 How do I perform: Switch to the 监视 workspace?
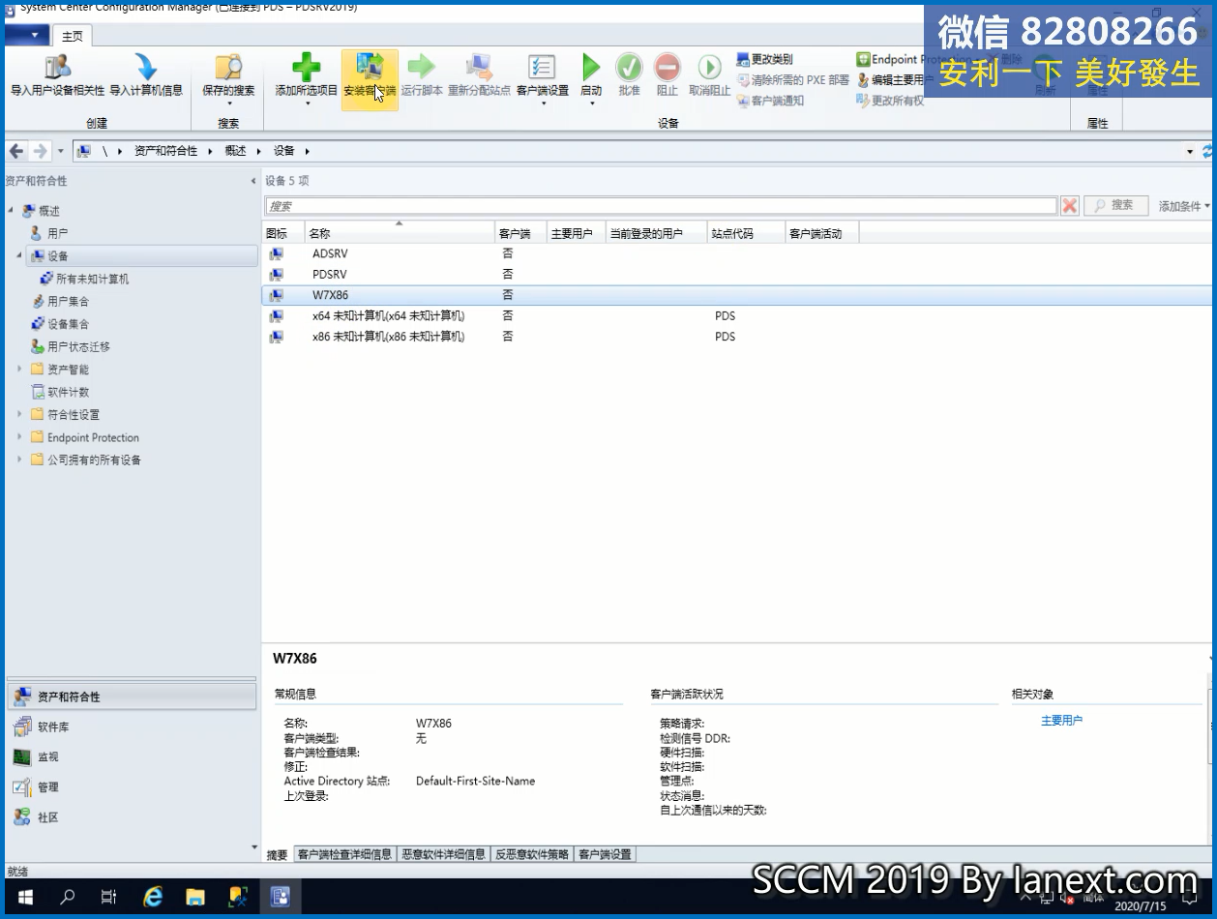pos(131,756)
